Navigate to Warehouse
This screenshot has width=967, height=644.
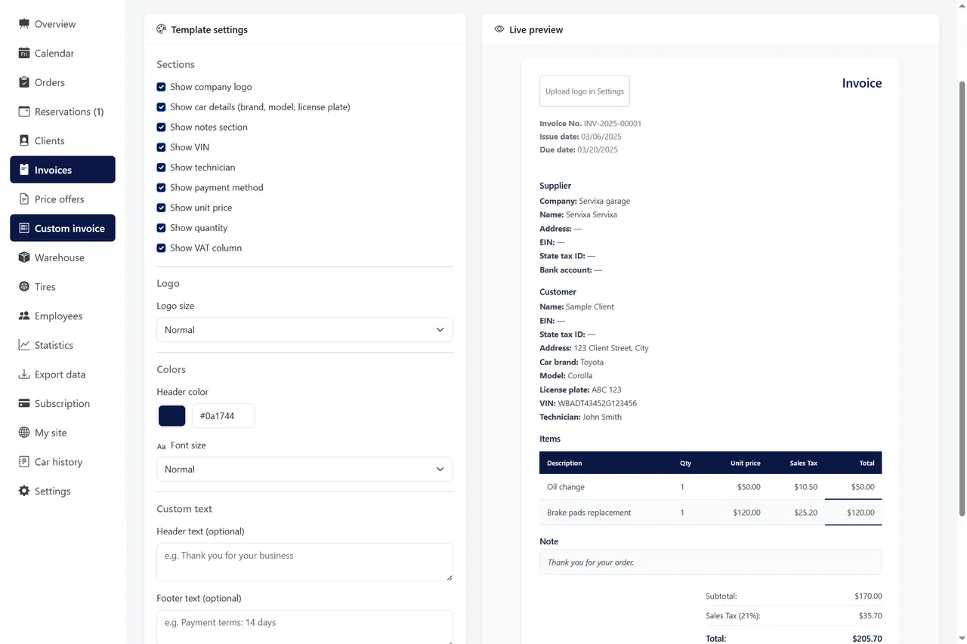point(63,257)
